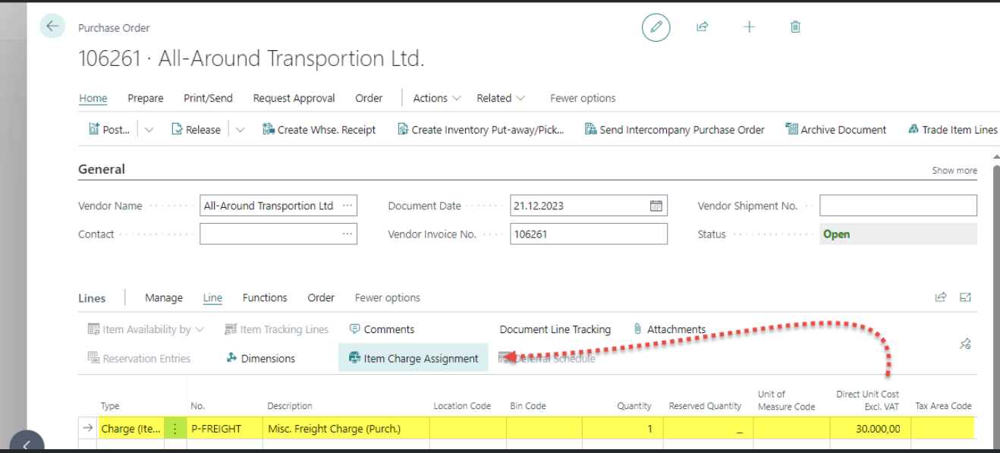The image size is (1000, 453).
Task: Switch to the Prepare tab
Action: click(145, 98)
